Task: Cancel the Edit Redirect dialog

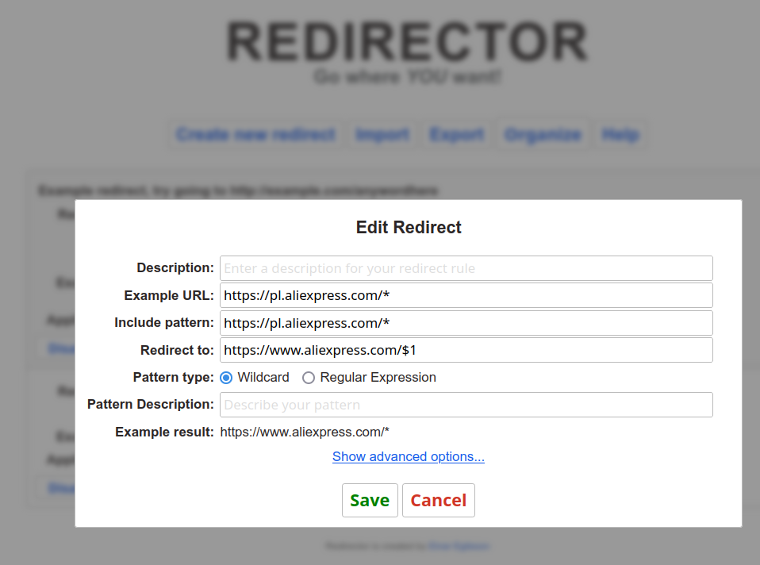Action: (439, 500)
